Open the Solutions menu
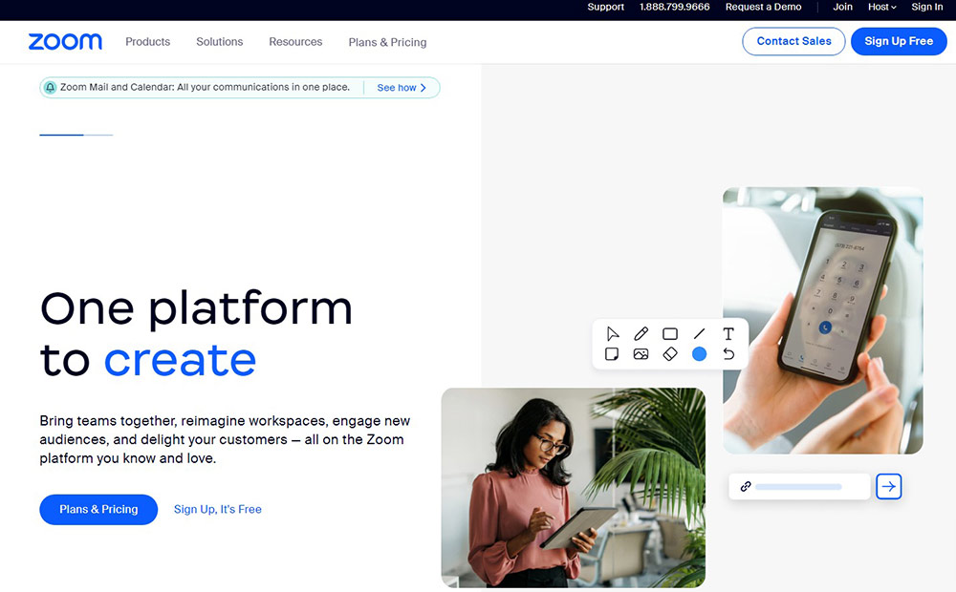This screenshot has height=592, width=956. [220, 41]
